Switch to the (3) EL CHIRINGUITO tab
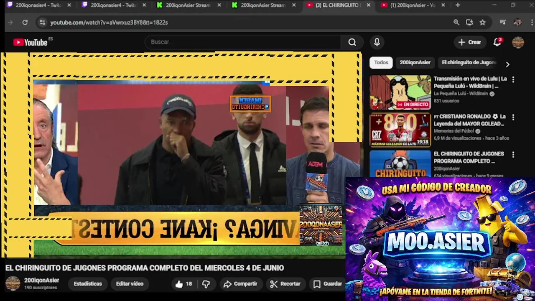The width and height of the screenshot is (535, 301). (x=337, y=5)
